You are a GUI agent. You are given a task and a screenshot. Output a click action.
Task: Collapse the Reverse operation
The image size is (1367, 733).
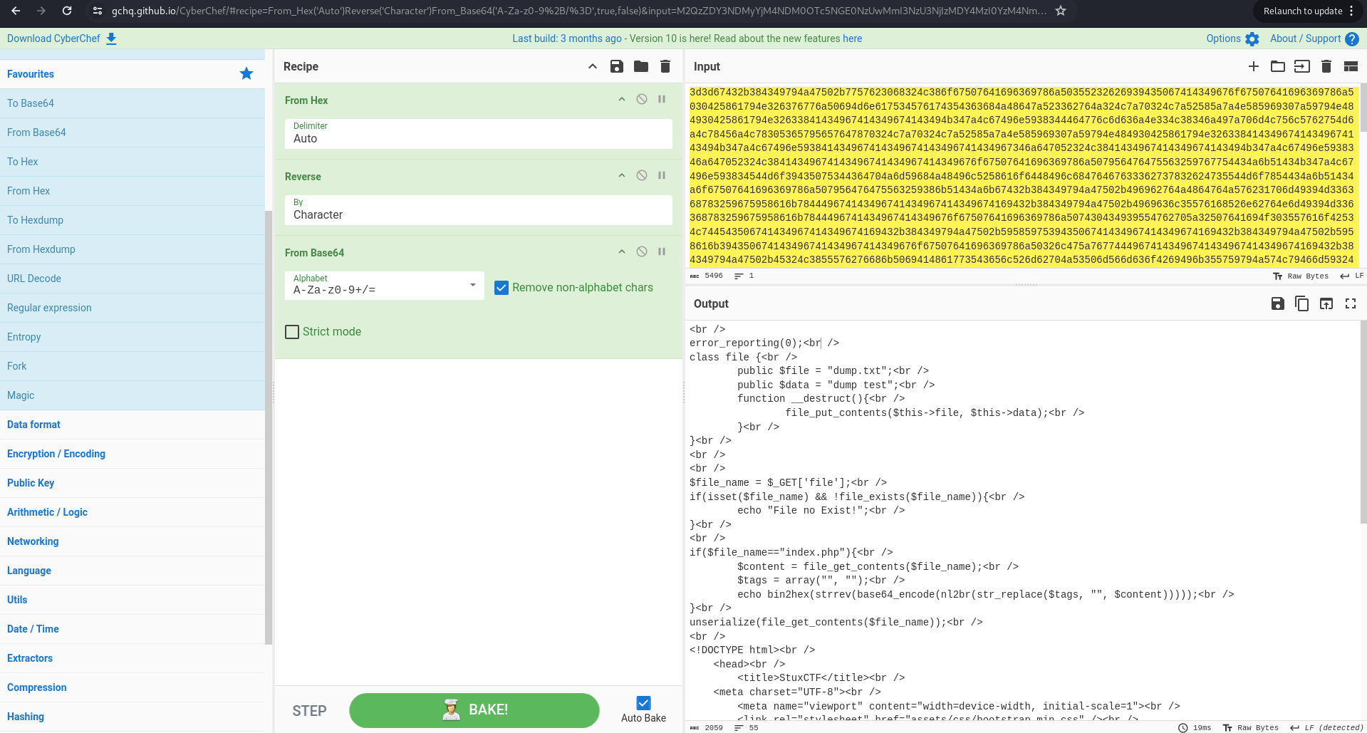pyautogui.click(x=622, y=176)
